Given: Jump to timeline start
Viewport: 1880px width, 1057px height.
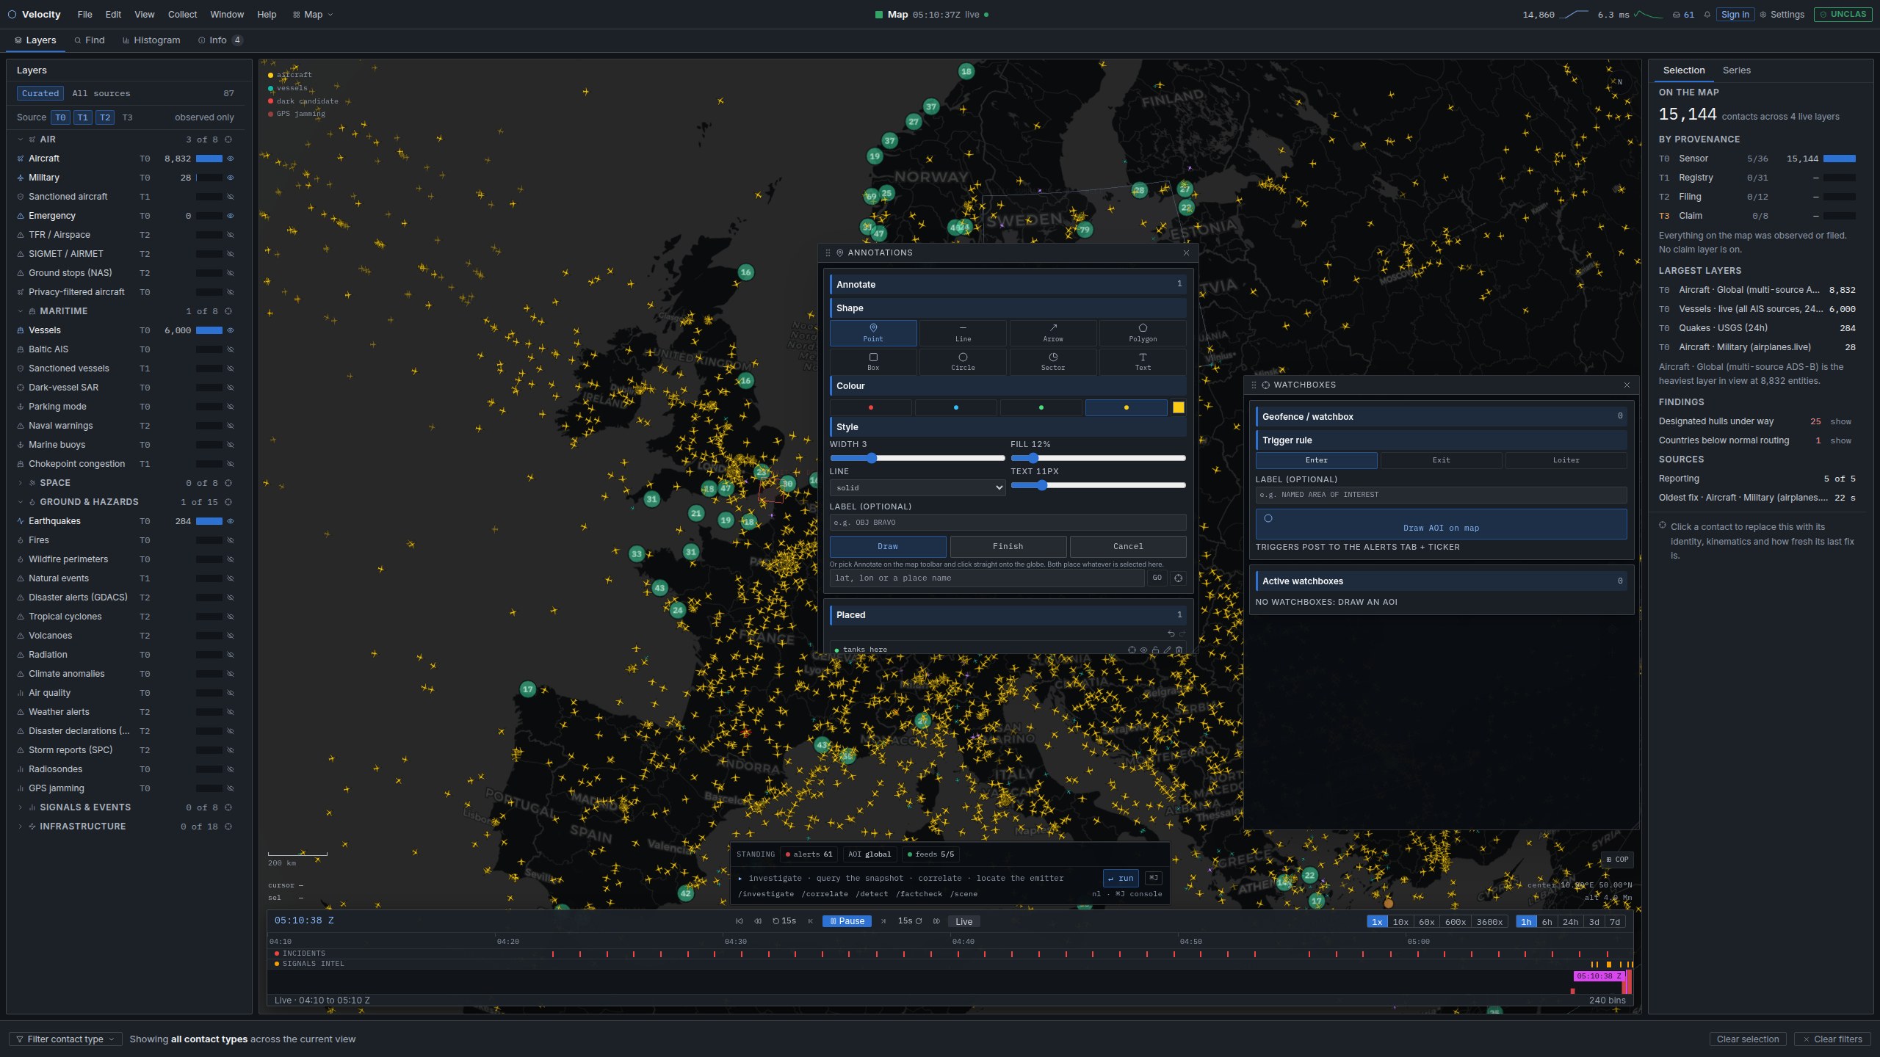Looking at the screenshot, I should [x=739, y=921].
